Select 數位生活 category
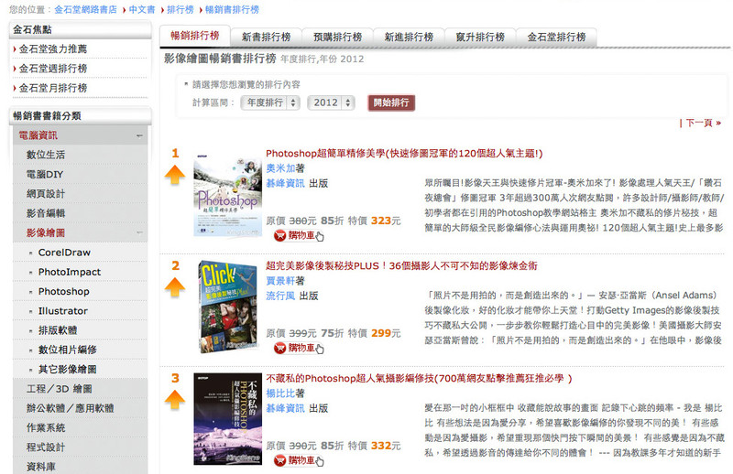This screenshot has width=733, height=474. [46, 155]
